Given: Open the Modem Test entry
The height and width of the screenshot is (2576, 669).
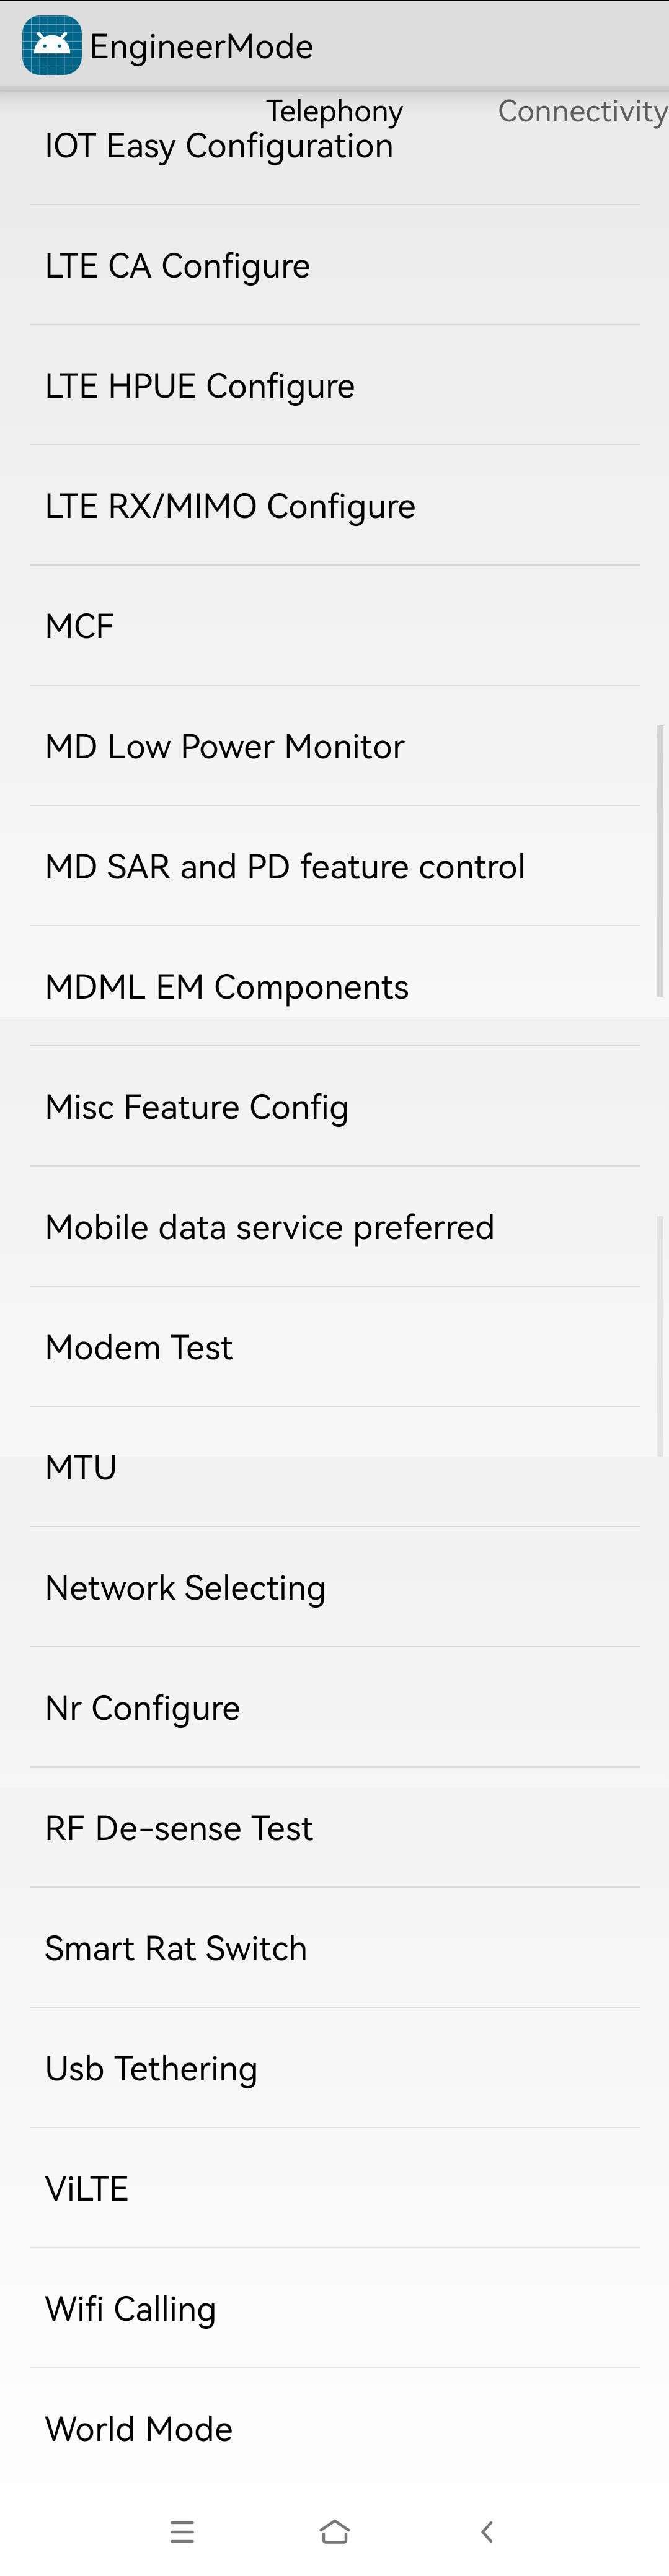Looking at the screenshot, I should pos(335,1347).
